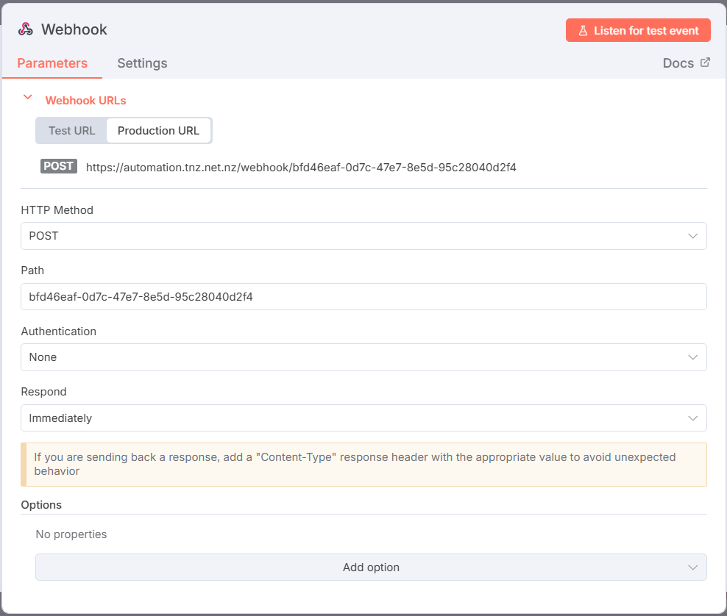Click the Webhook node title
Screen dimensions: 727x616
coord(74,29)
